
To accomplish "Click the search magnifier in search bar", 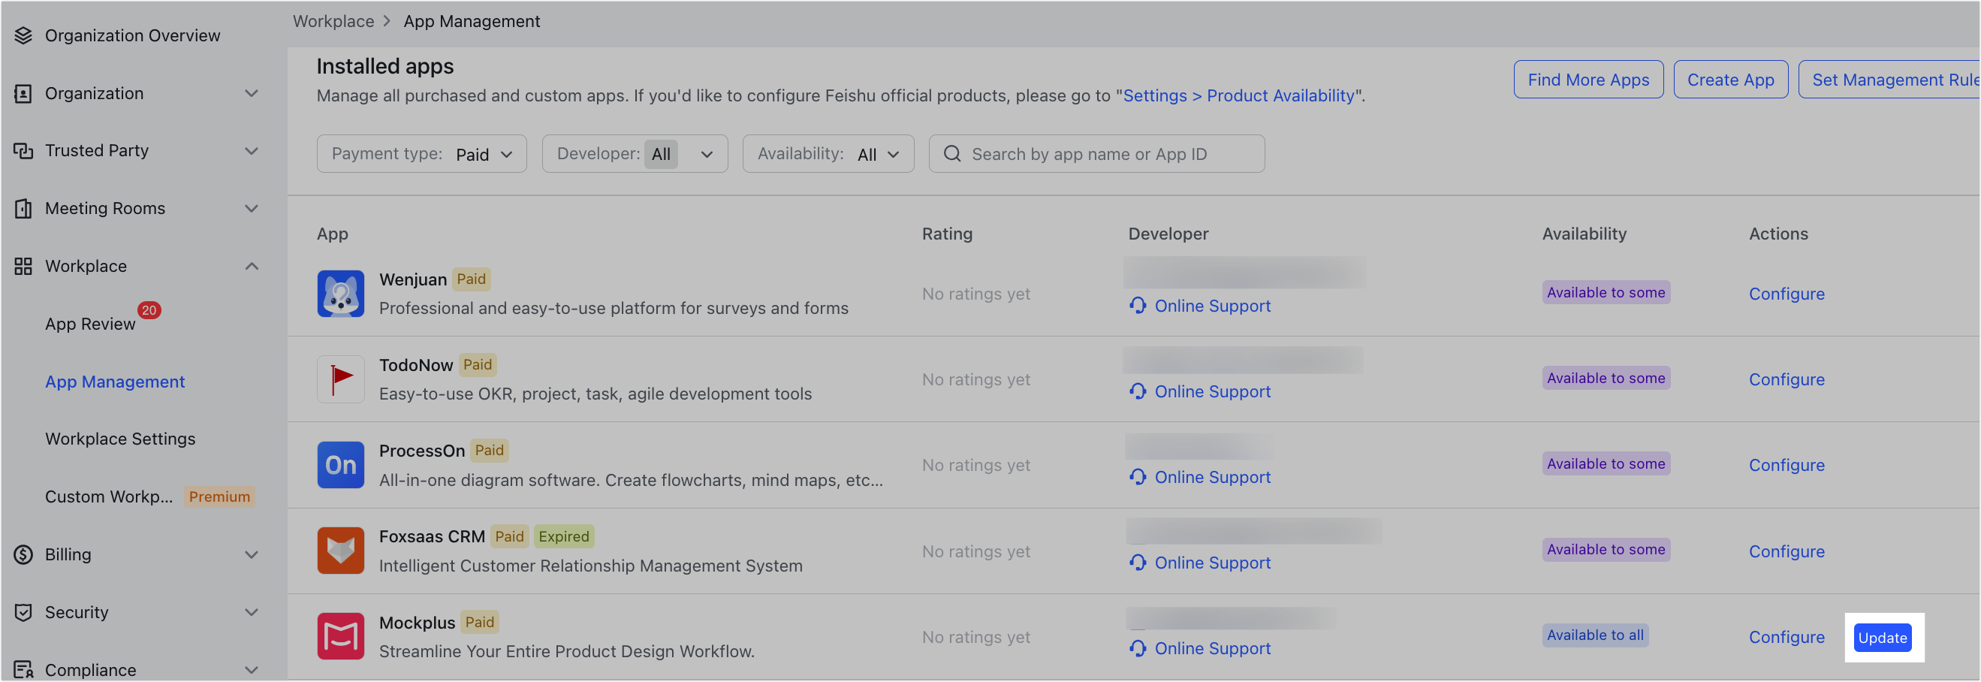I will [953, 153].
